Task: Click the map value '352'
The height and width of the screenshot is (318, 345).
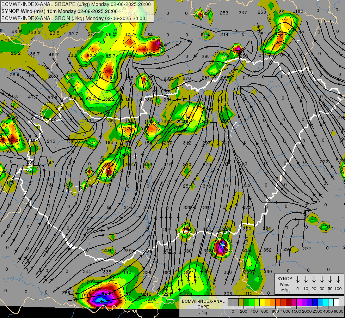Action: click(267, 250)
